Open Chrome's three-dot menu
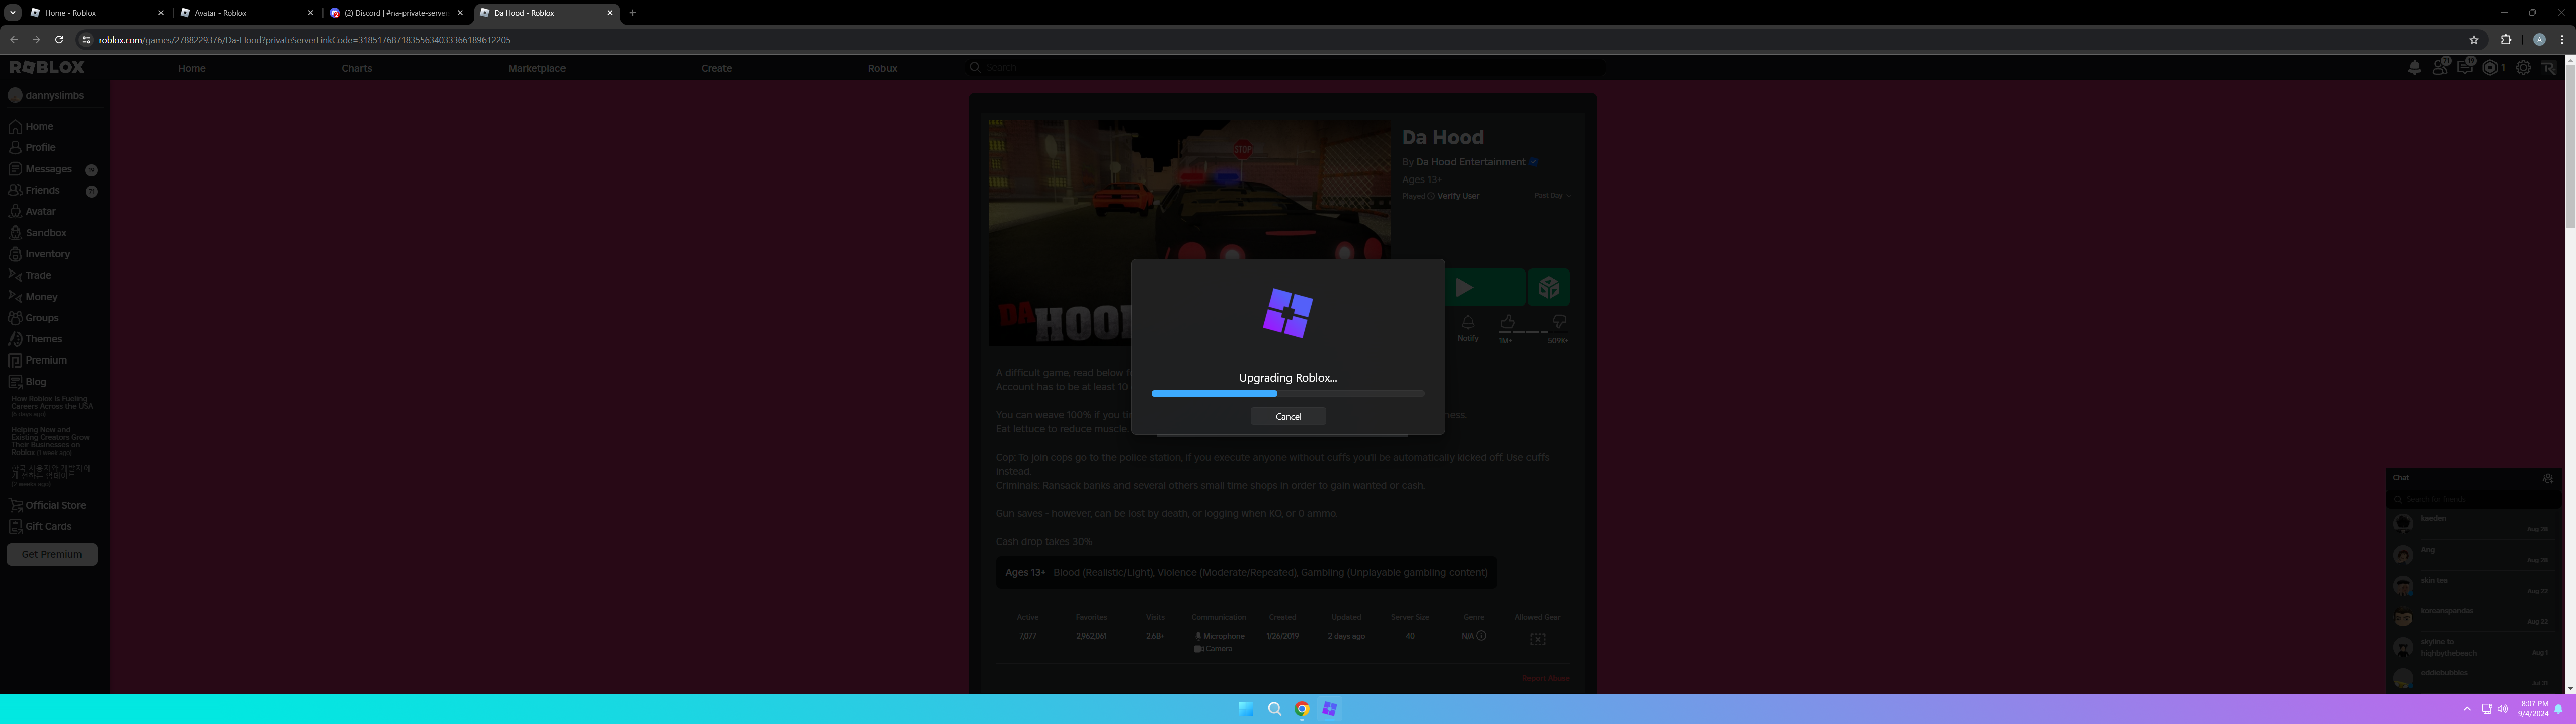The image size is (2576, 724). 2562,40
